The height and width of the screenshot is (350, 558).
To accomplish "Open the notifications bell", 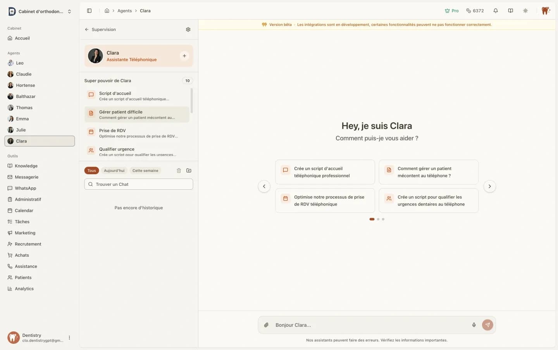I will point(495,11).
